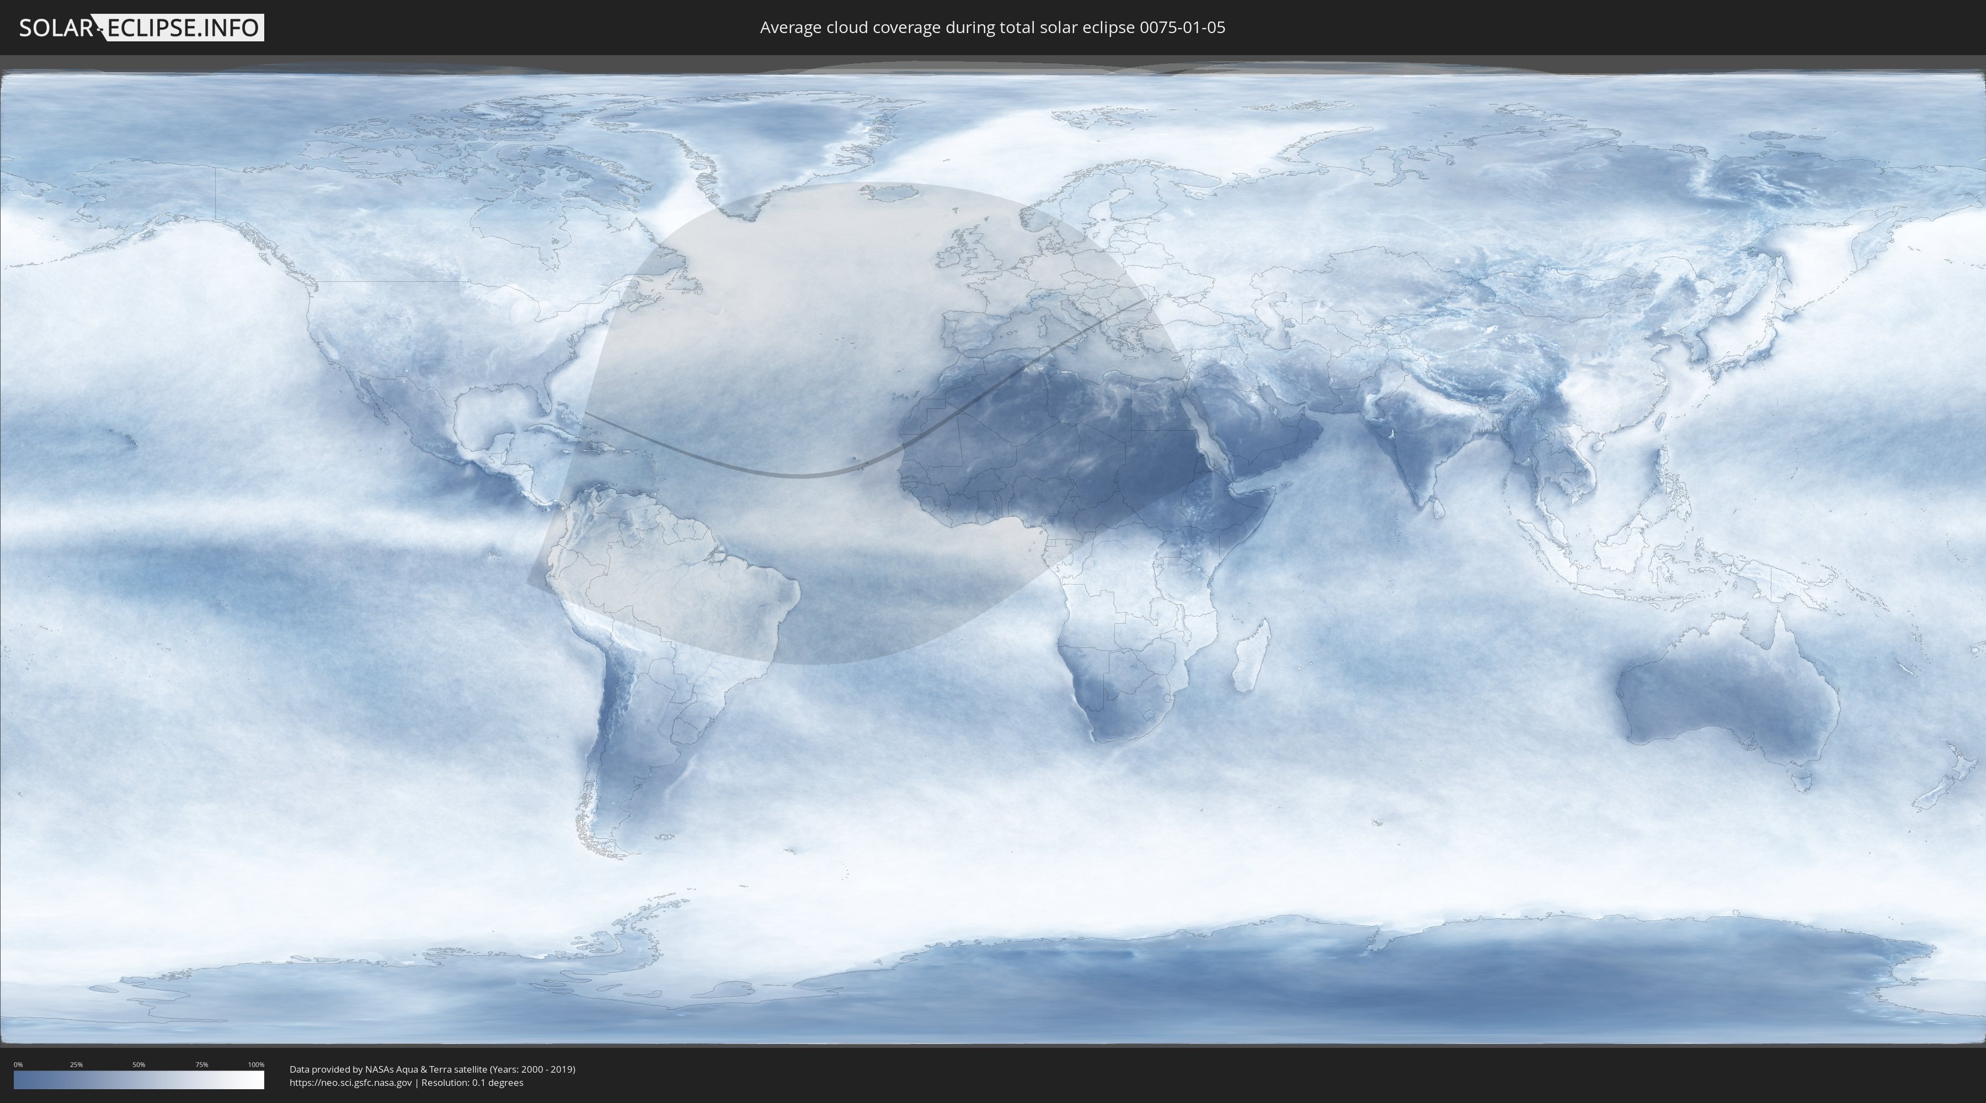Click the map title text 'Average cloud coverage during total solar eclipse 0075-01-05'

coord(992,28)
